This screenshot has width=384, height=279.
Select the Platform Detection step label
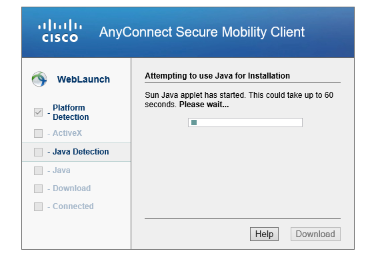(x=71, y=113)
